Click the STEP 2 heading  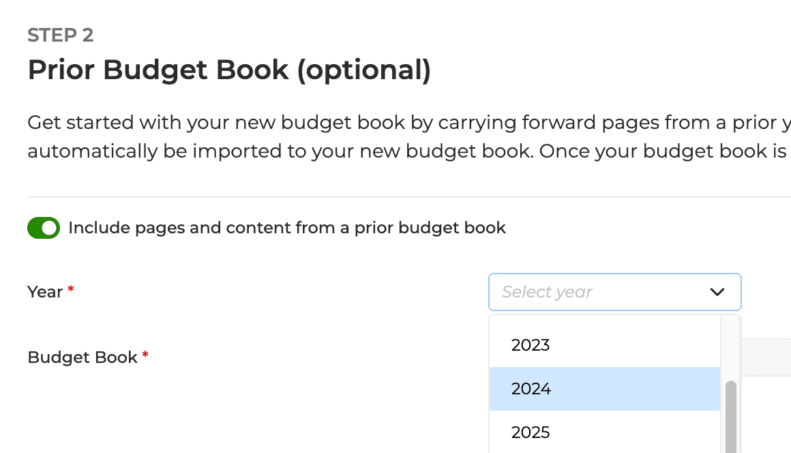point(61,35)
